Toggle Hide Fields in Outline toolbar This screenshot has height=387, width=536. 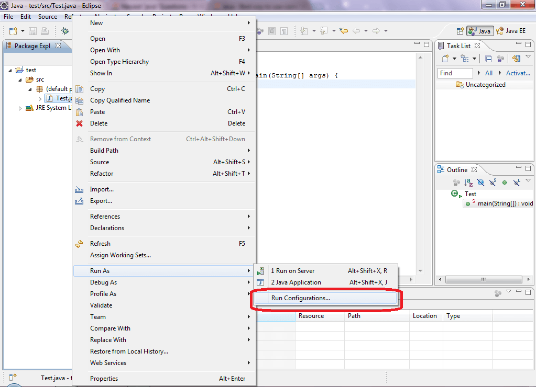point(480,183)
